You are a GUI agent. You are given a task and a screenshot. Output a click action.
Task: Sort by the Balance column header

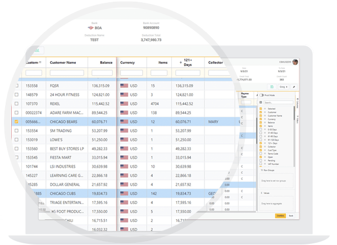coord(106,62)
